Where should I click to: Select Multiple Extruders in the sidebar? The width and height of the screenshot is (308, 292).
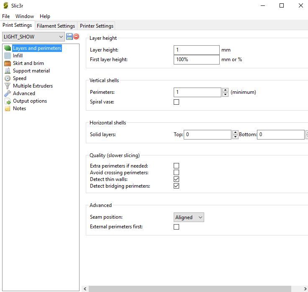33,86
